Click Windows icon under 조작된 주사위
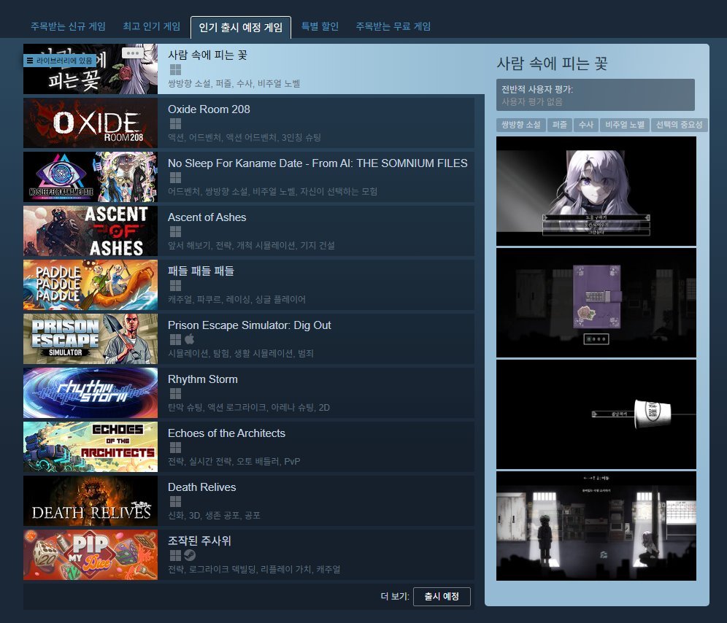 pyautogui.click(x=175, y=555)
